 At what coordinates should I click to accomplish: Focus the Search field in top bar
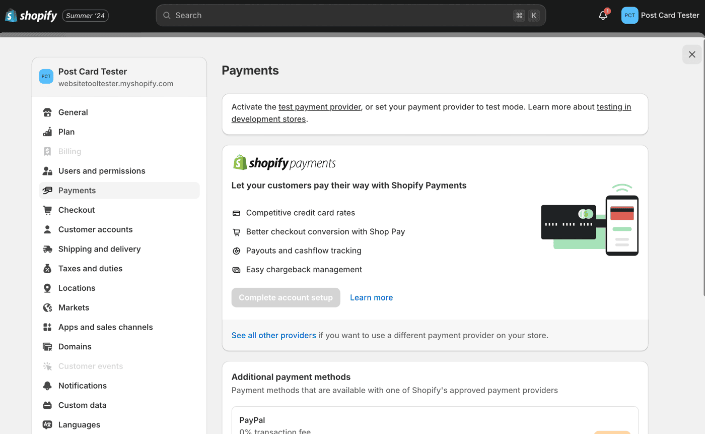[351, 15]
